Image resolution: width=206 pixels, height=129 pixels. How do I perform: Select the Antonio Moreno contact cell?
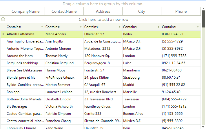click(x=64, y=49)
